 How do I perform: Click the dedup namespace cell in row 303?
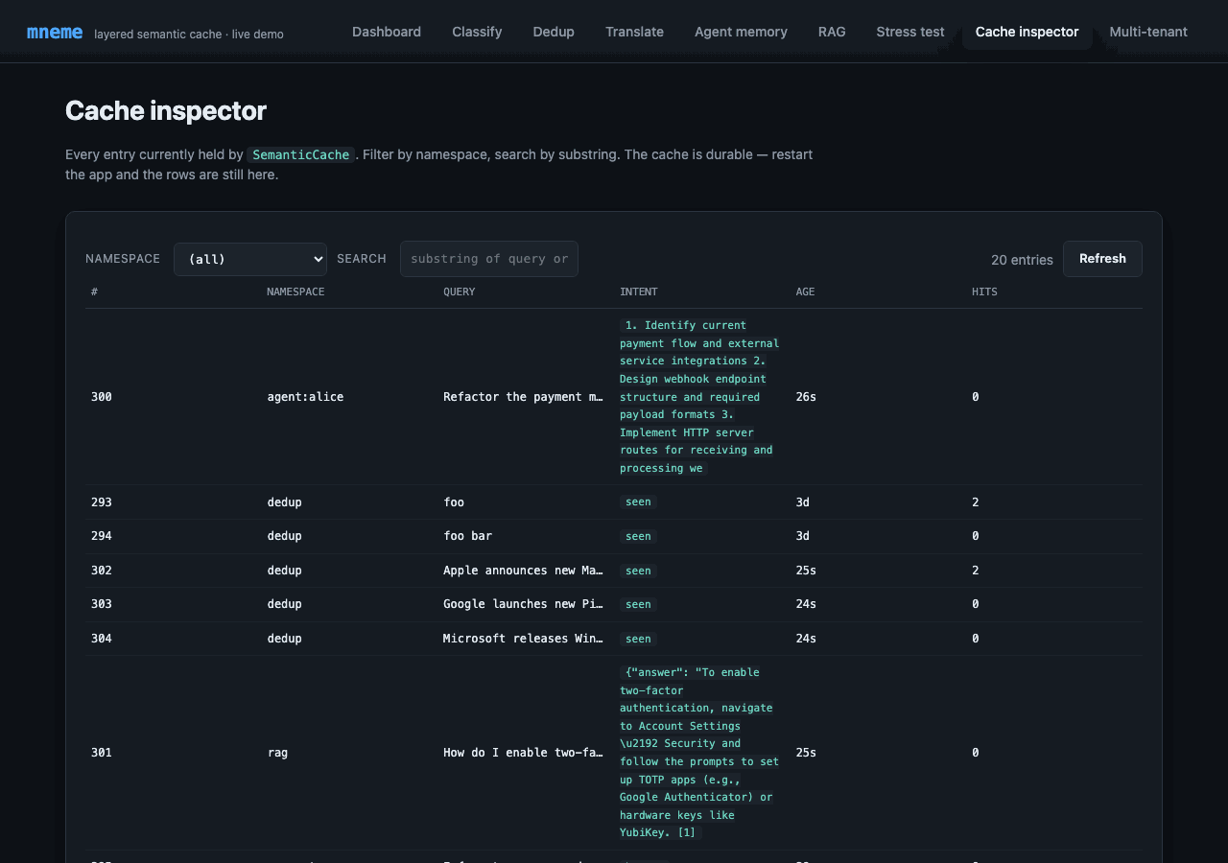[284, 604]
